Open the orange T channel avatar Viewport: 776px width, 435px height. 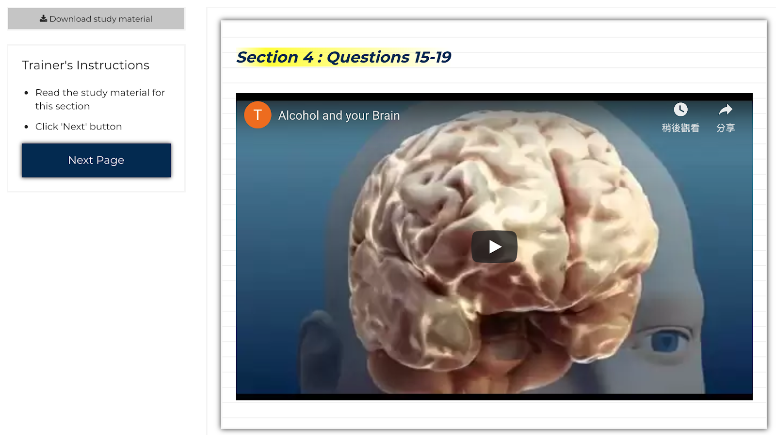(x=258, y=115)
